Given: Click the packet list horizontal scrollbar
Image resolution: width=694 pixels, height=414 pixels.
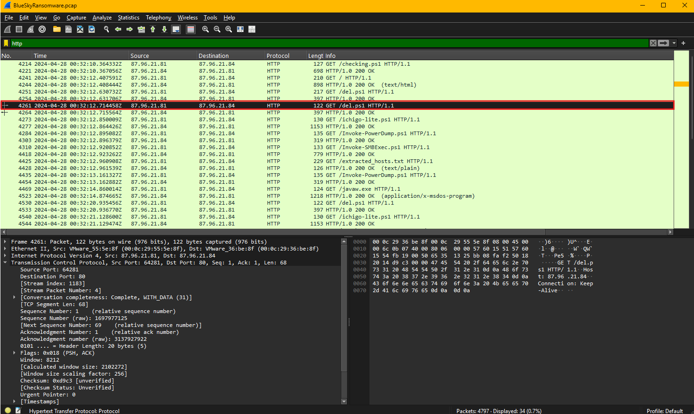Looking at the screenshot, I should (x=278, y=232).
